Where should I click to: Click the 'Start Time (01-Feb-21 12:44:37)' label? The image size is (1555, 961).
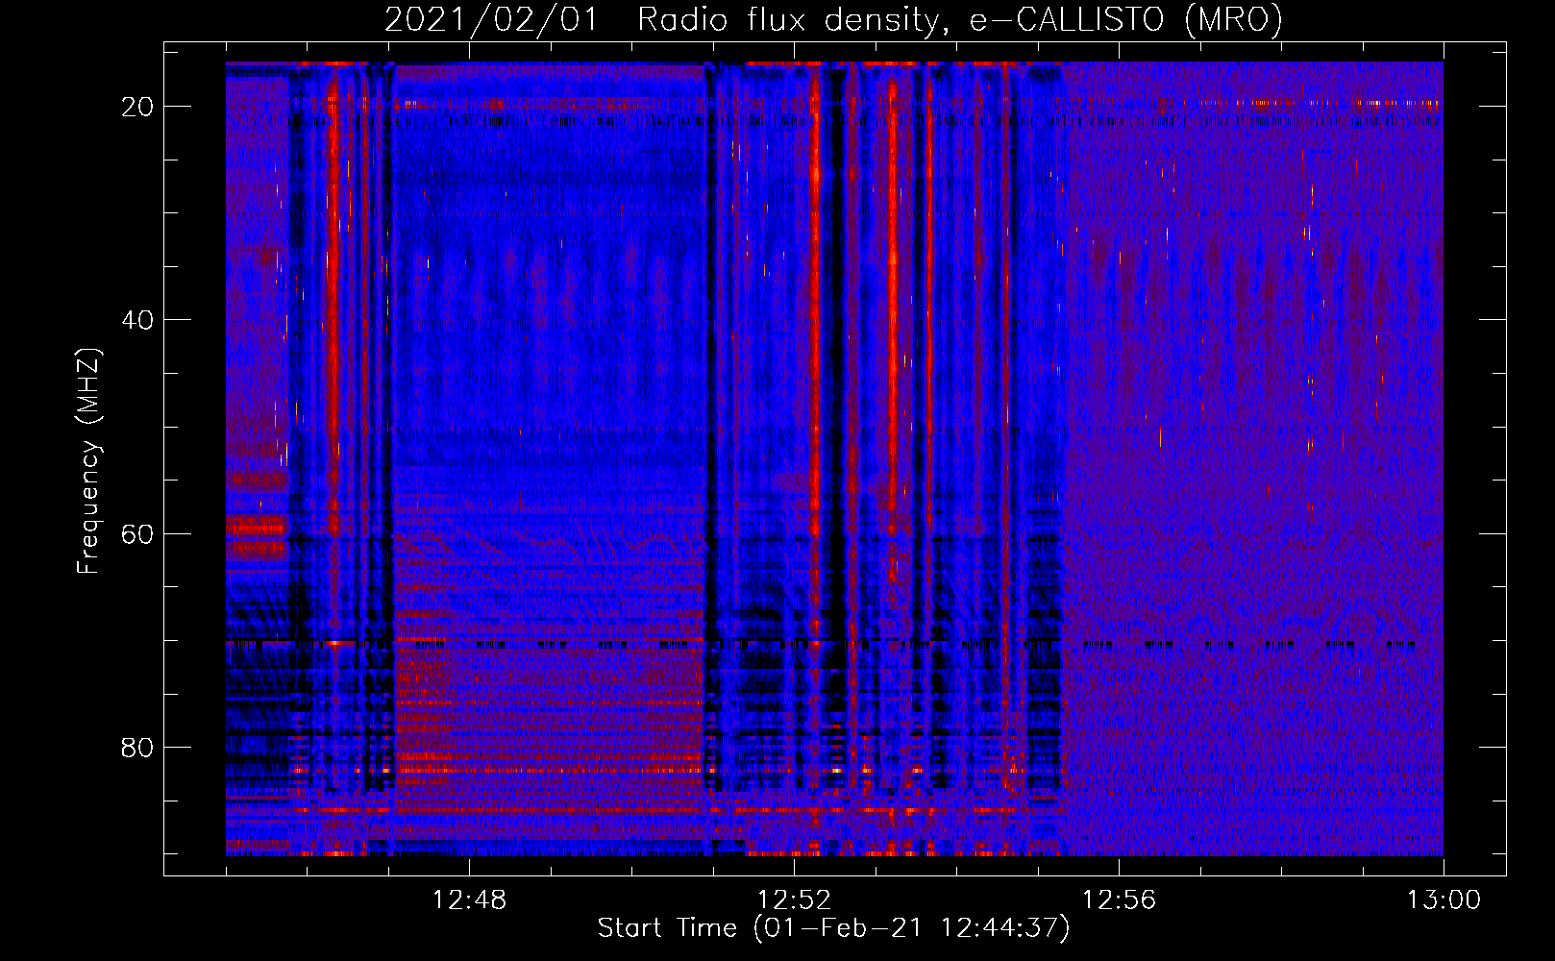(833, 928)
